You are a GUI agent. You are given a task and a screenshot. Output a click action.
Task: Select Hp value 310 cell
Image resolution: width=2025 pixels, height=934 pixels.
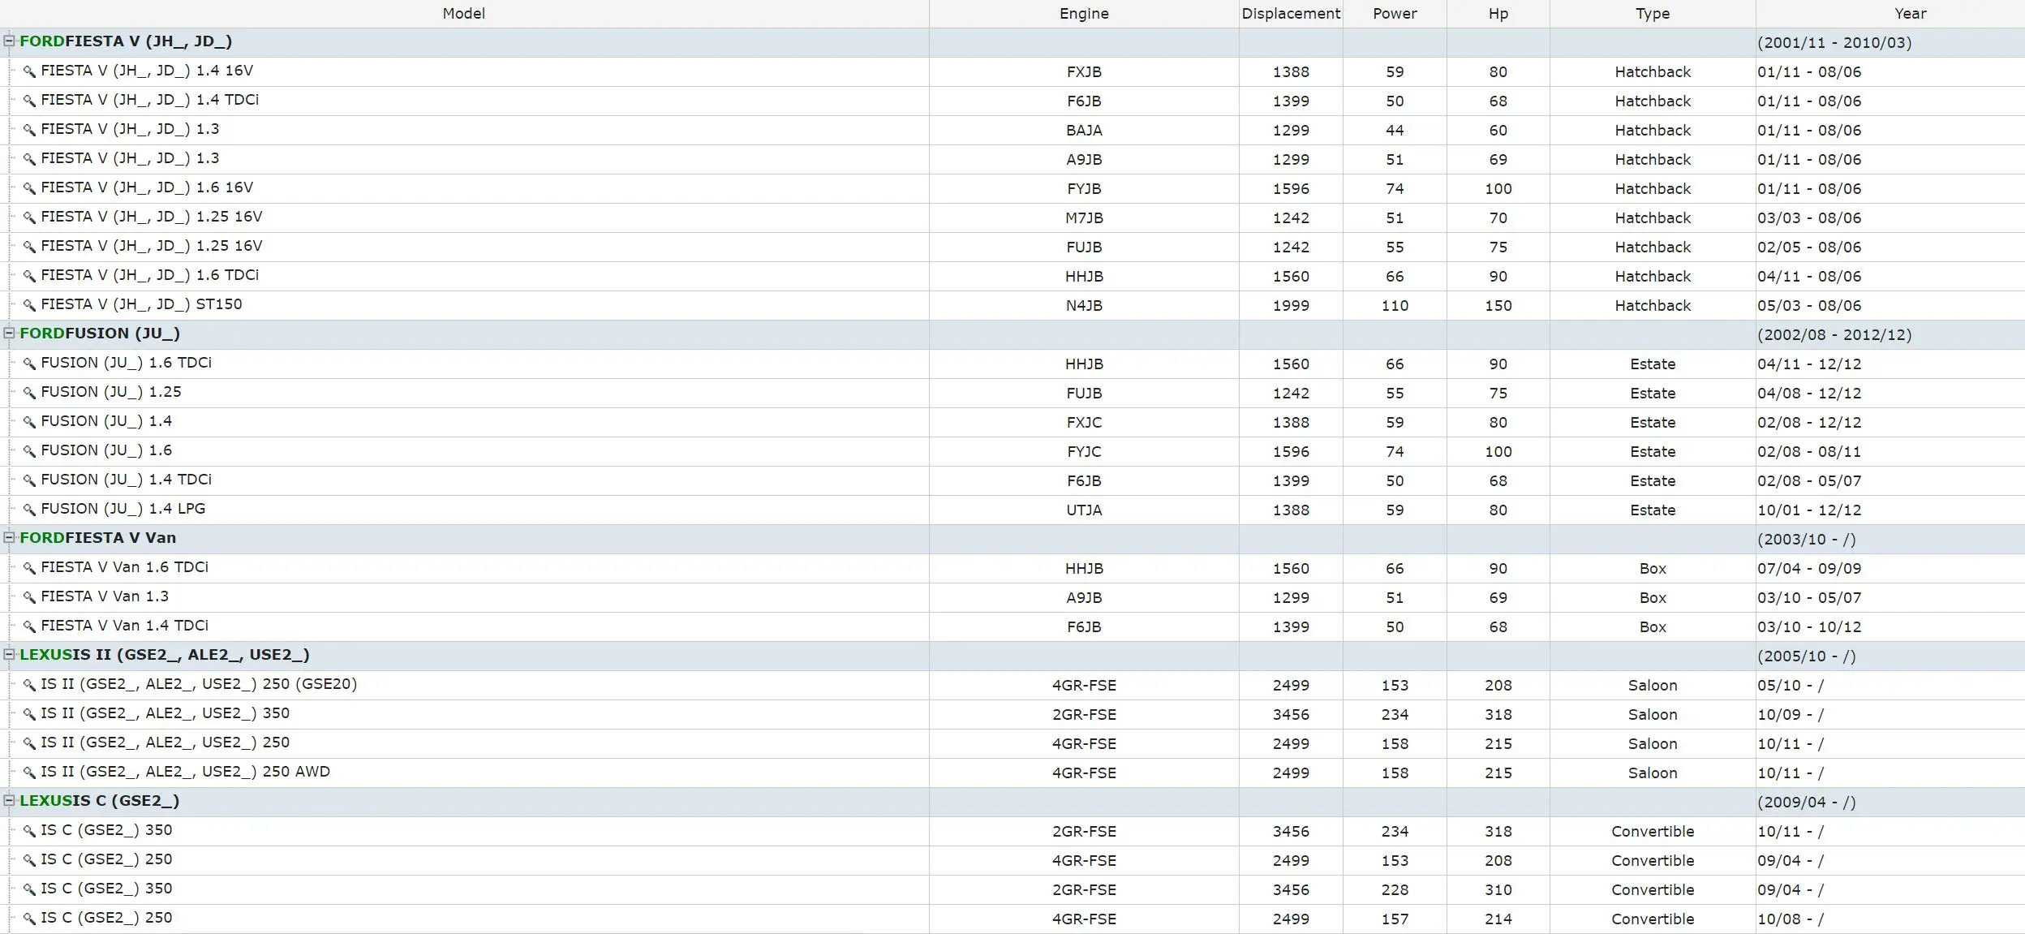coord(1498,890)
